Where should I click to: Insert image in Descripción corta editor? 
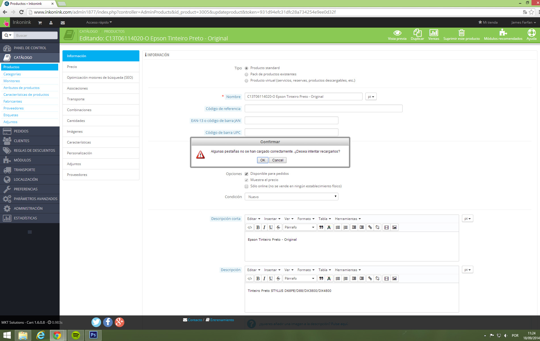(x=394, y=227)
